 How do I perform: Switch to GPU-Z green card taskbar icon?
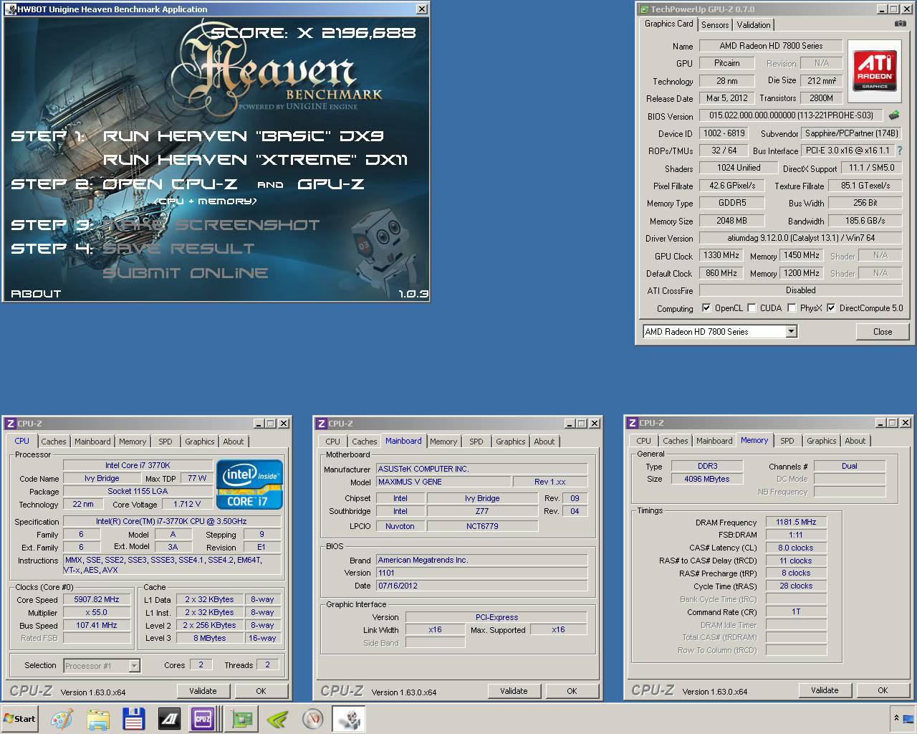[x=242, y=718]
